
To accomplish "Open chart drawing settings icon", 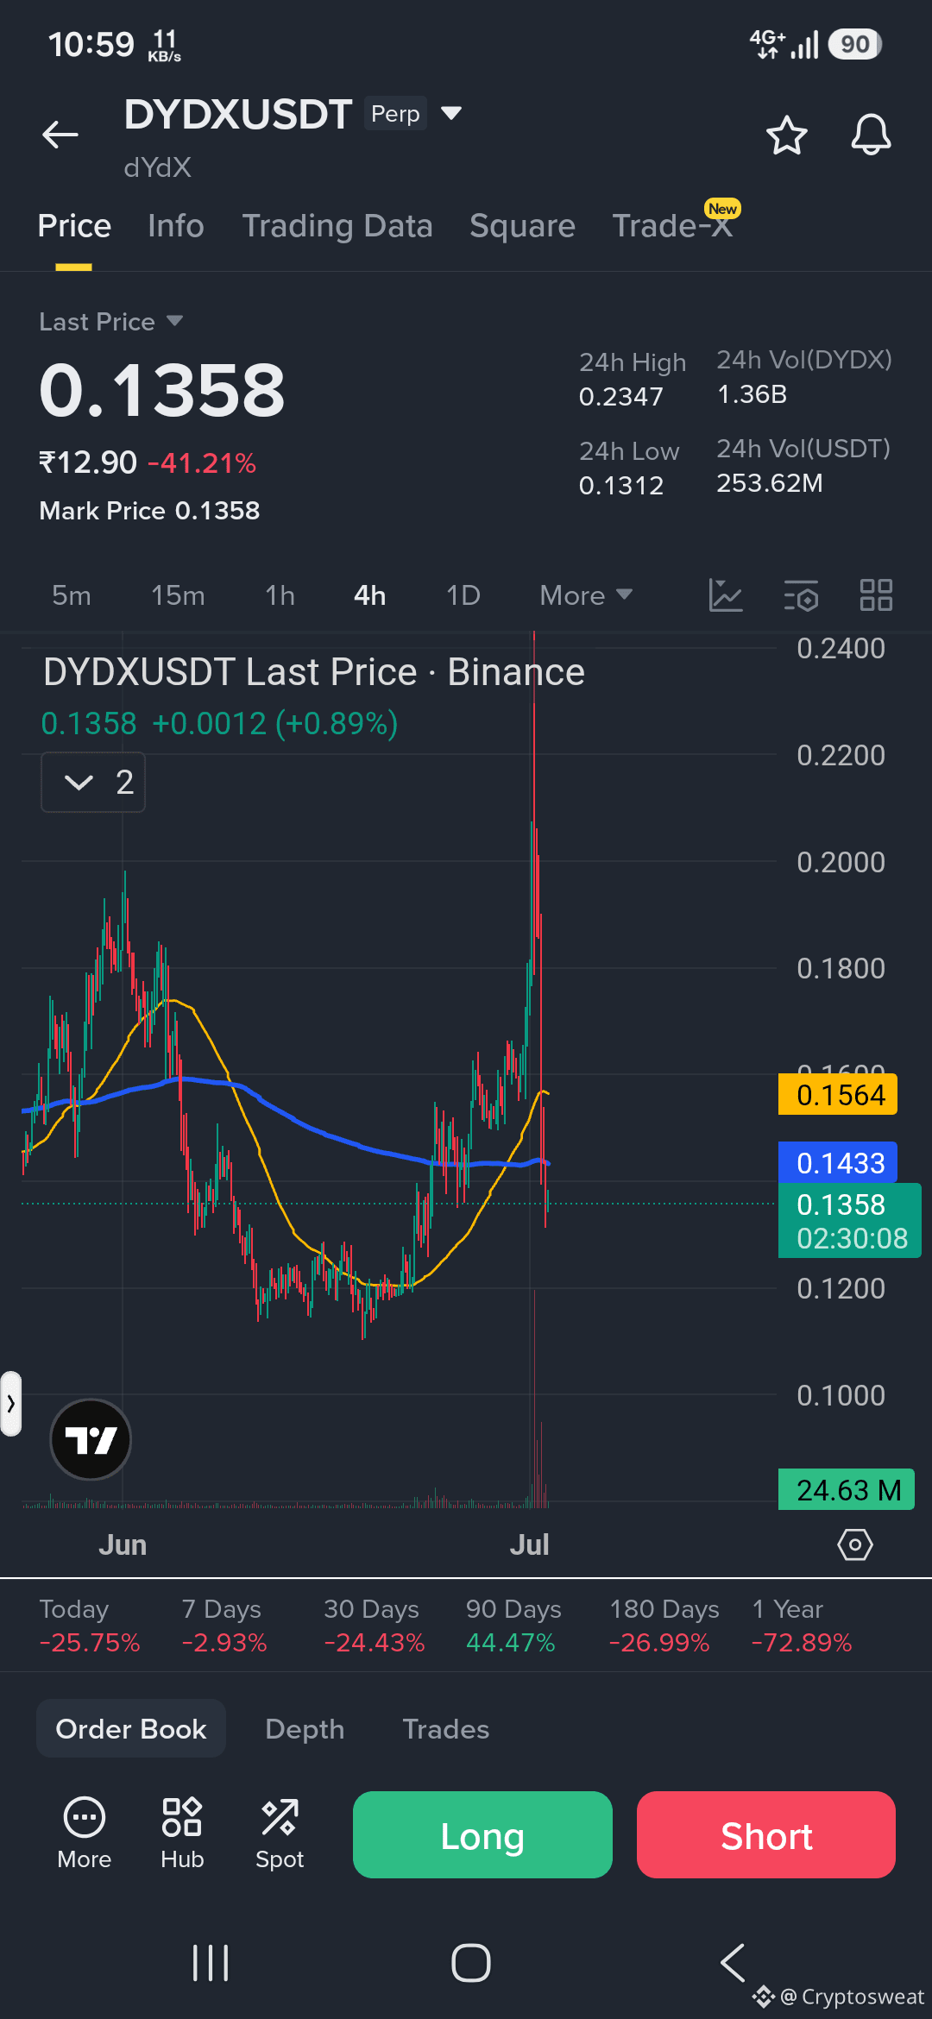I will click(x=801, y=595).
